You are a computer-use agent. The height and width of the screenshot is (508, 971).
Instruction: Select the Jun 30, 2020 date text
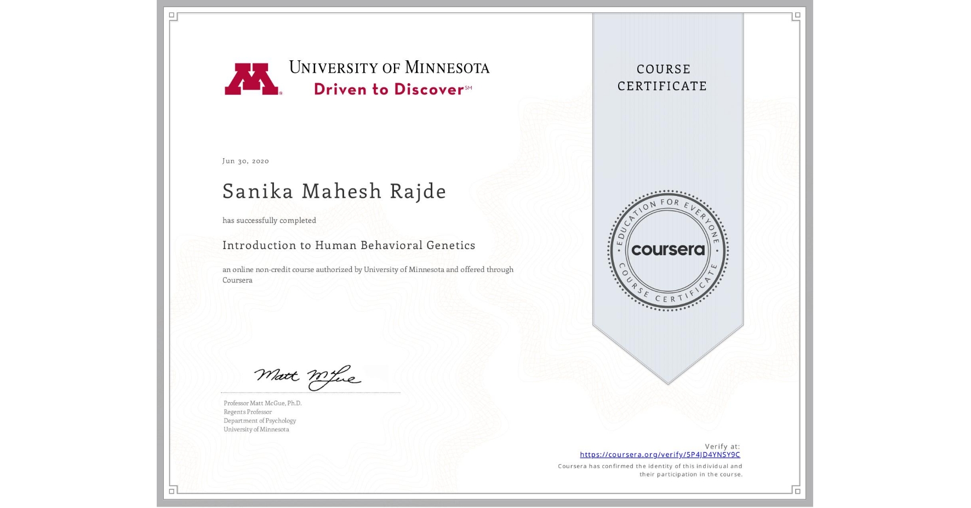pyautogui.click(x=245, y=161)
